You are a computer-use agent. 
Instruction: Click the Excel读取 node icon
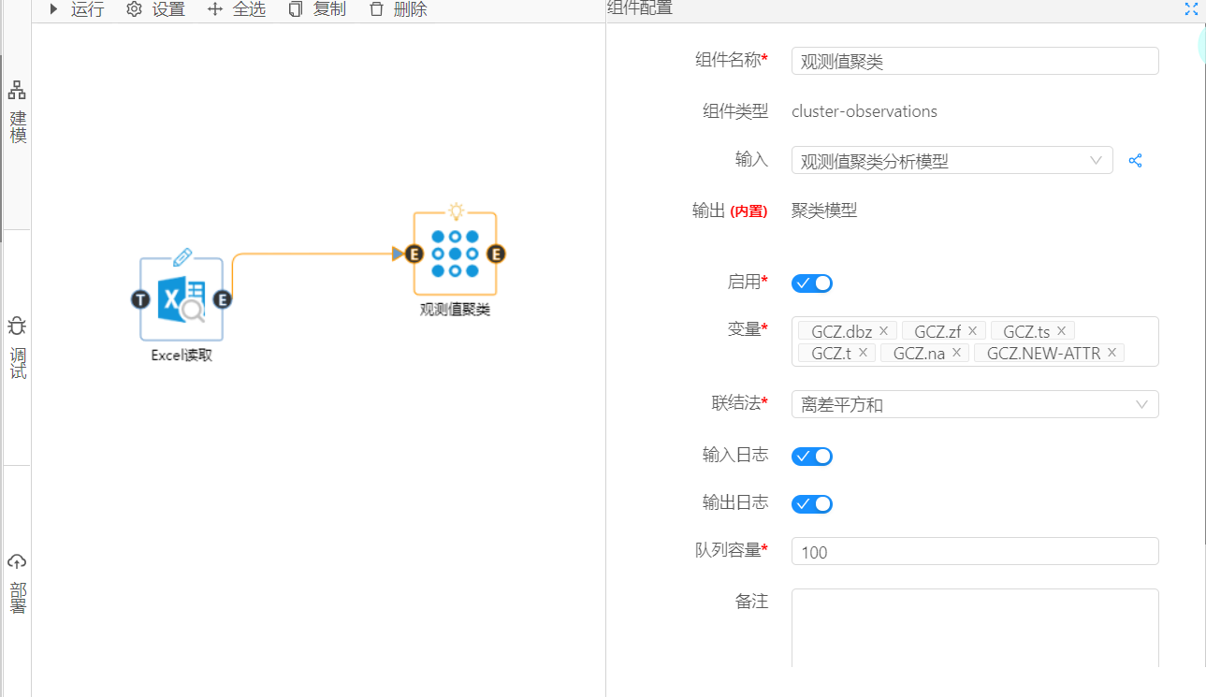click(182, 299)
